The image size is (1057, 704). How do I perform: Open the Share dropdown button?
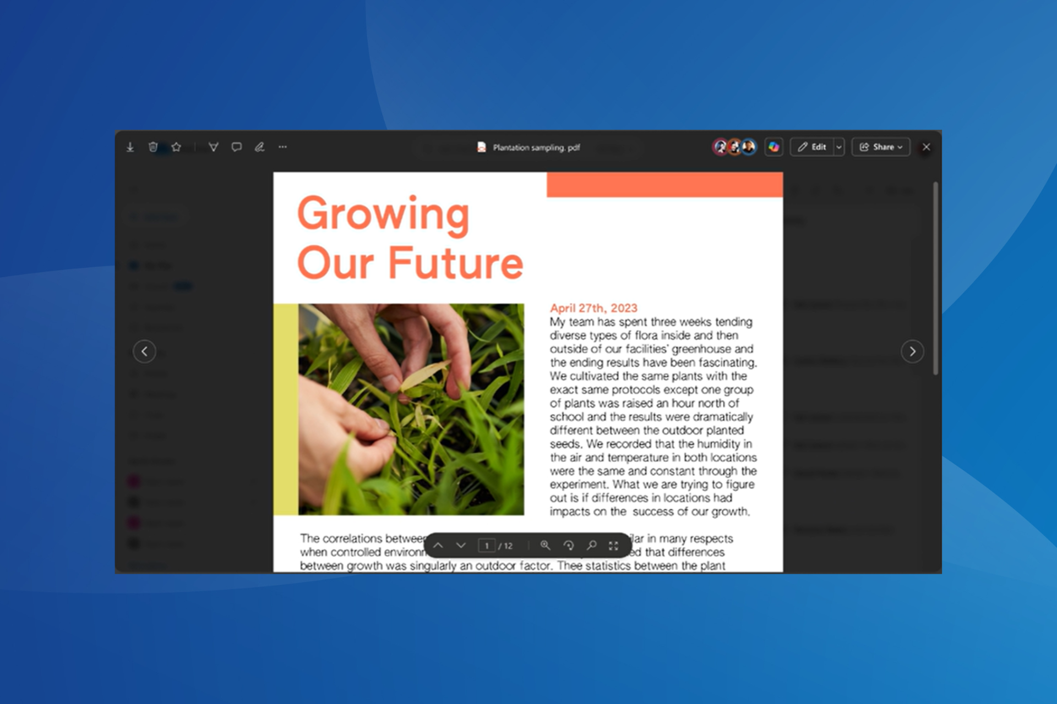point(881,147)
